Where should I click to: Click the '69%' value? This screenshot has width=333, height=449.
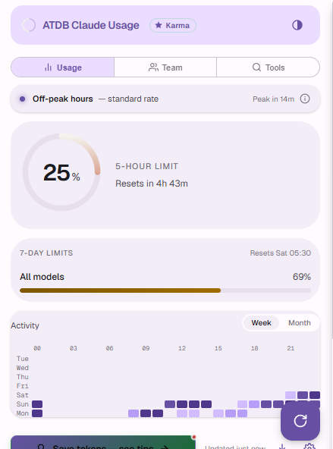pyautogui.click(x=301, y=277)
